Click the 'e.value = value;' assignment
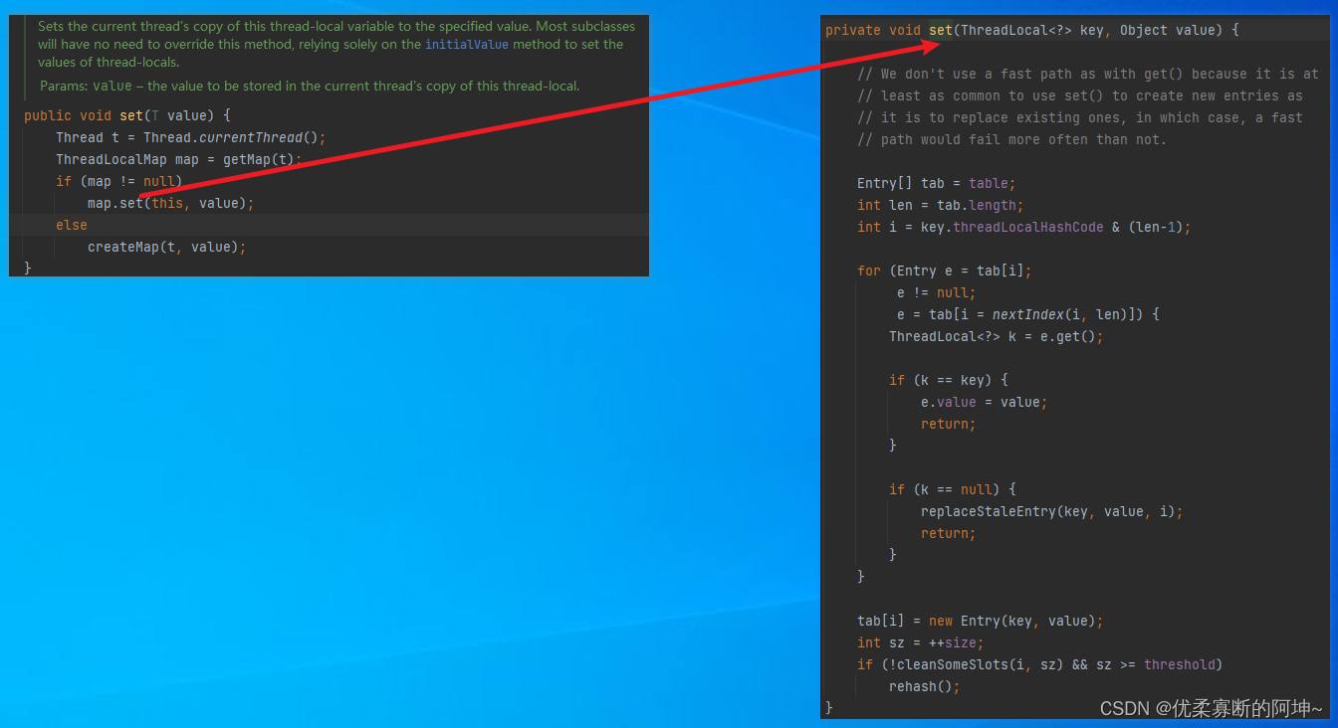The height and width of the screenshot is (728, 1338). [985, 402]
